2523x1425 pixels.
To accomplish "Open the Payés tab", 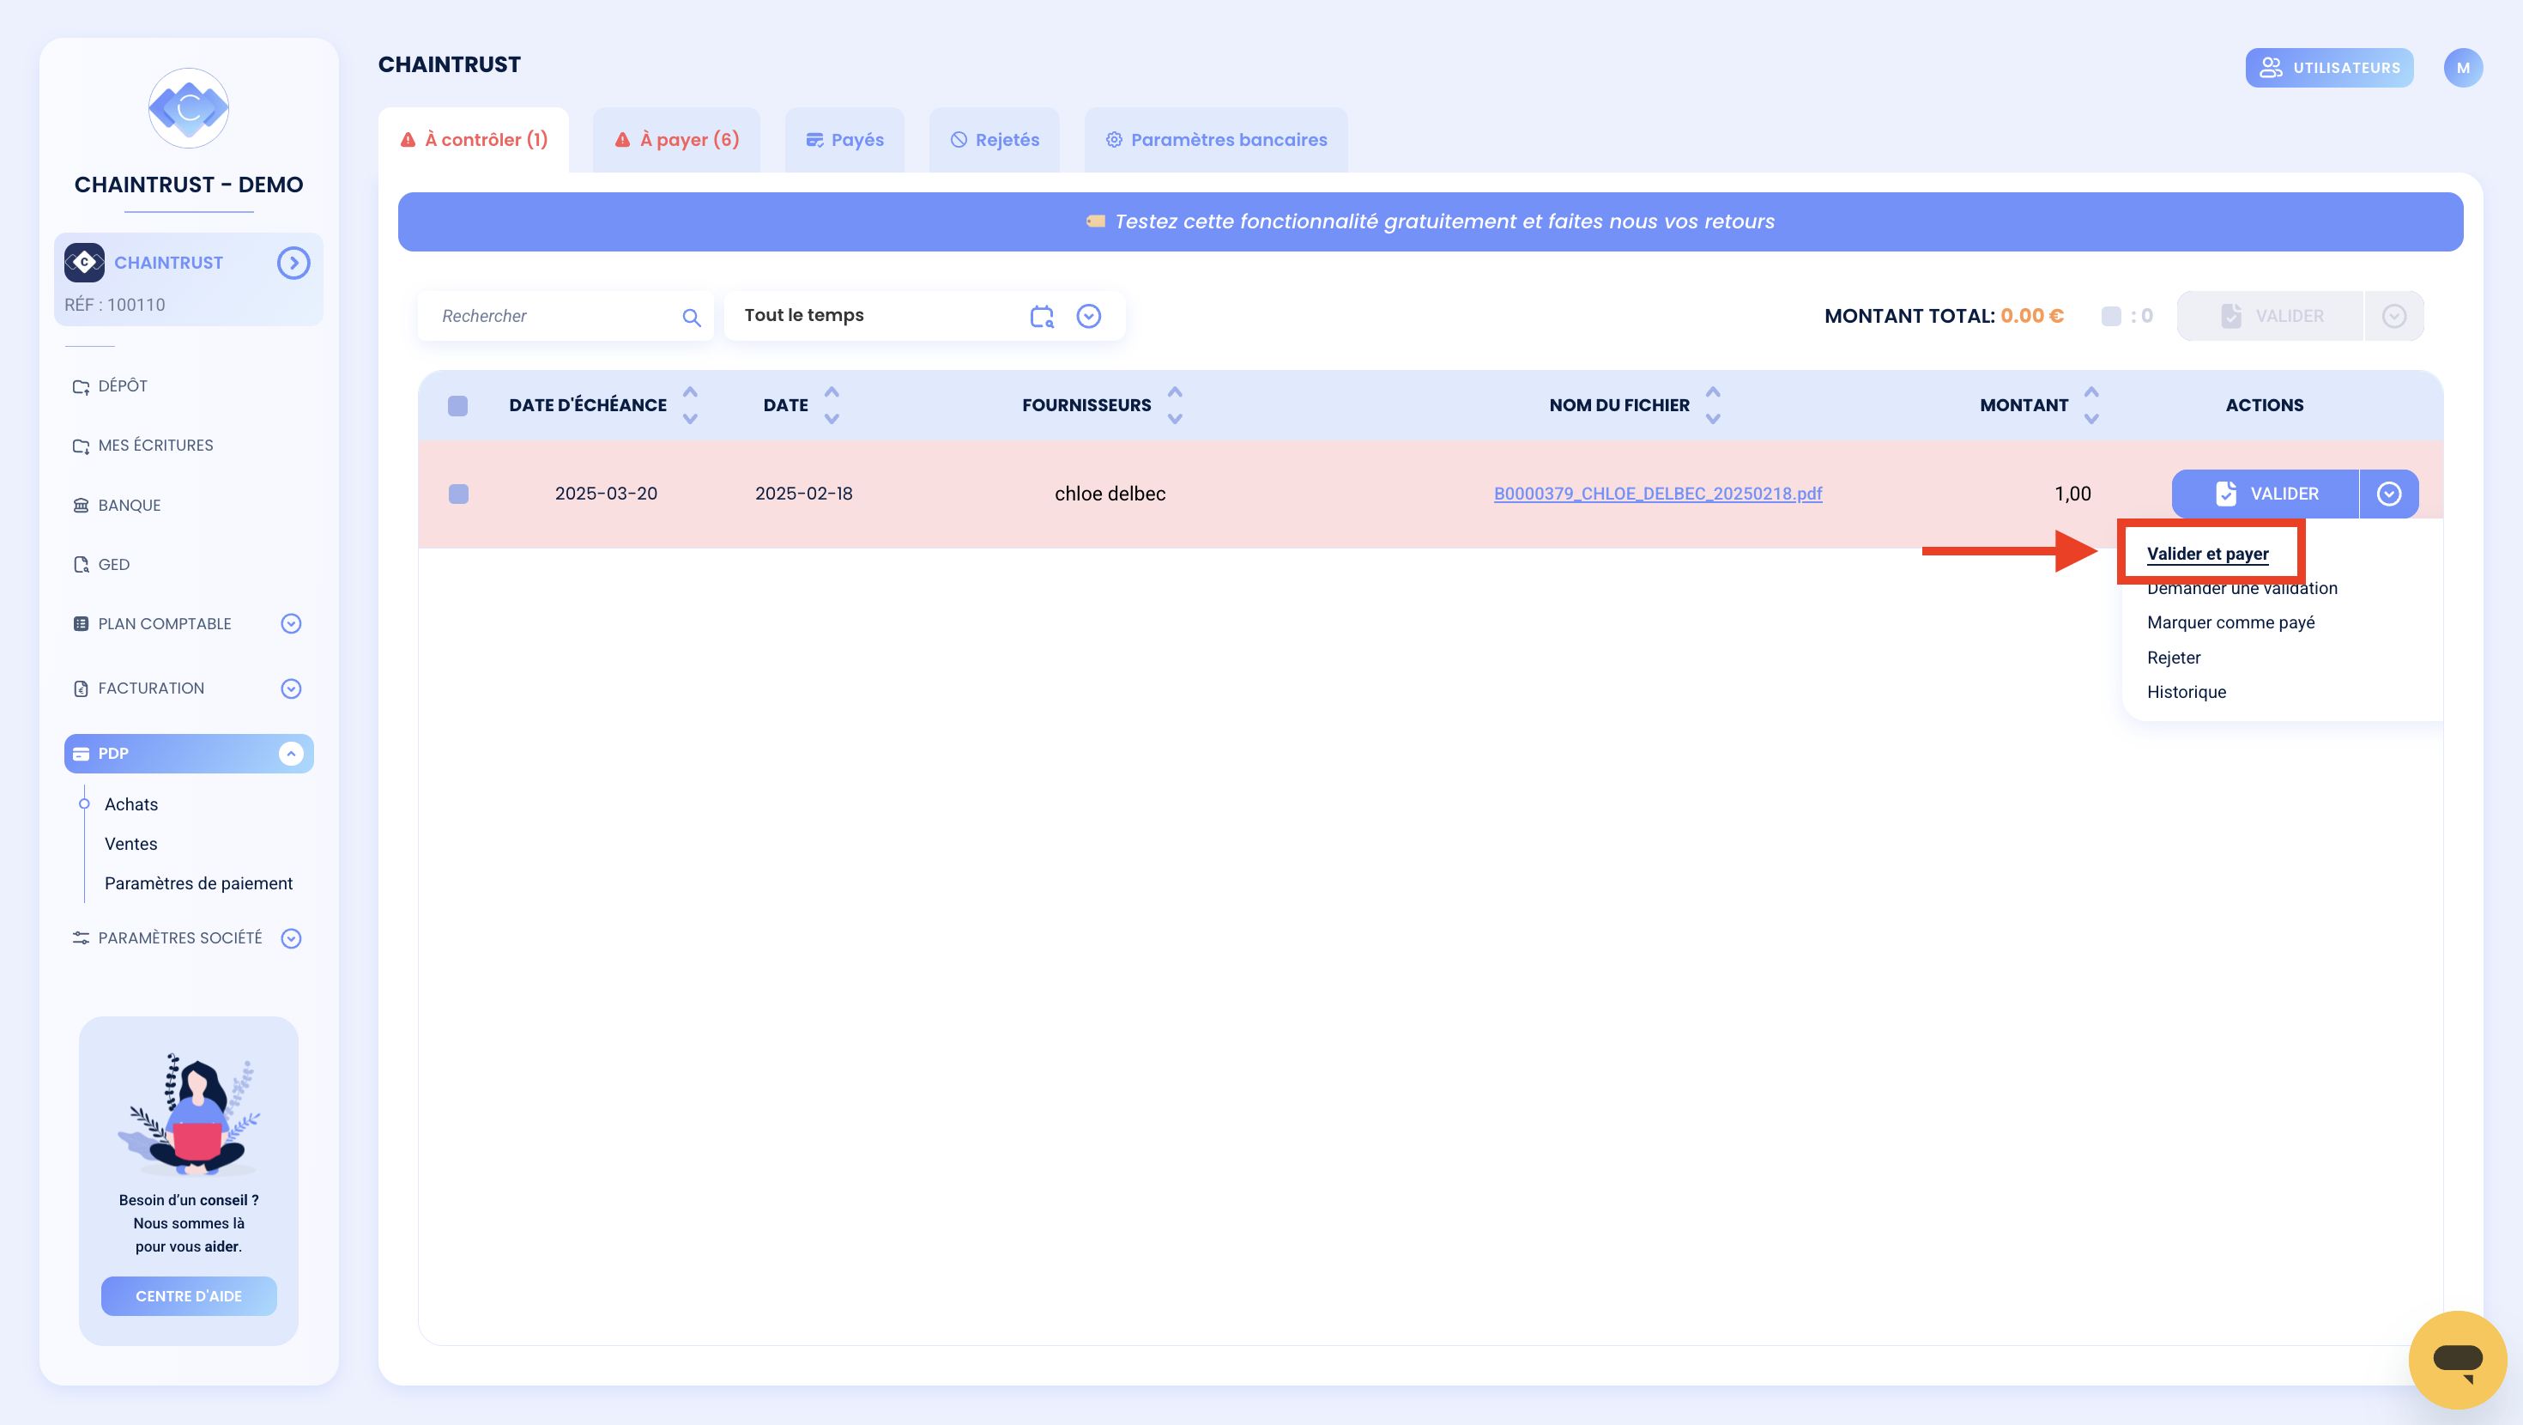I will click(844, 139).
